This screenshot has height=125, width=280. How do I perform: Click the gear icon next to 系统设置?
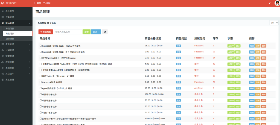[x=2, y=68]
